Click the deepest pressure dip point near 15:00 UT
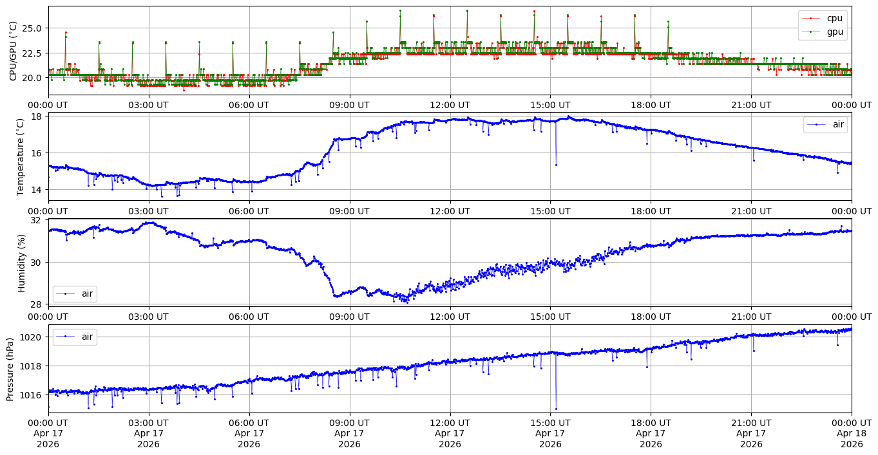 556,409
